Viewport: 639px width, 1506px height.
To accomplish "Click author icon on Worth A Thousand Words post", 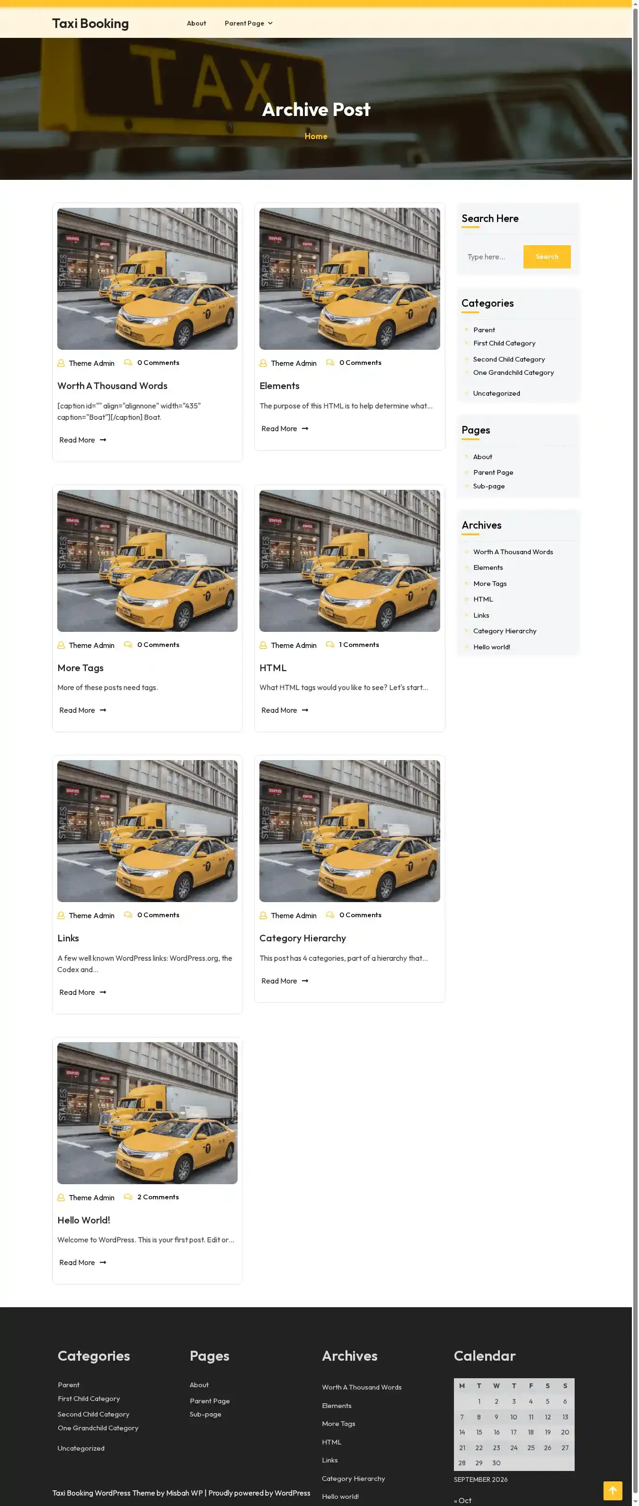I will [61, 363].
